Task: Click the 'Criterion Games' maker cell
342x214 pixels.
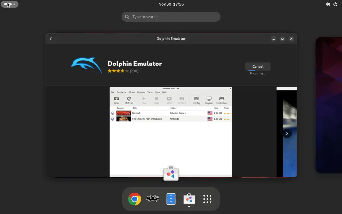Action: pyautogui.click(x=178, y=113)
